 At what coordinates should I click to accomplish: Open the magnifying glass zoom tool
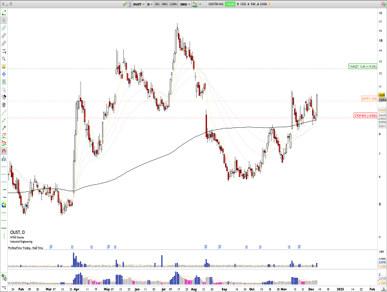coord(4,59)
